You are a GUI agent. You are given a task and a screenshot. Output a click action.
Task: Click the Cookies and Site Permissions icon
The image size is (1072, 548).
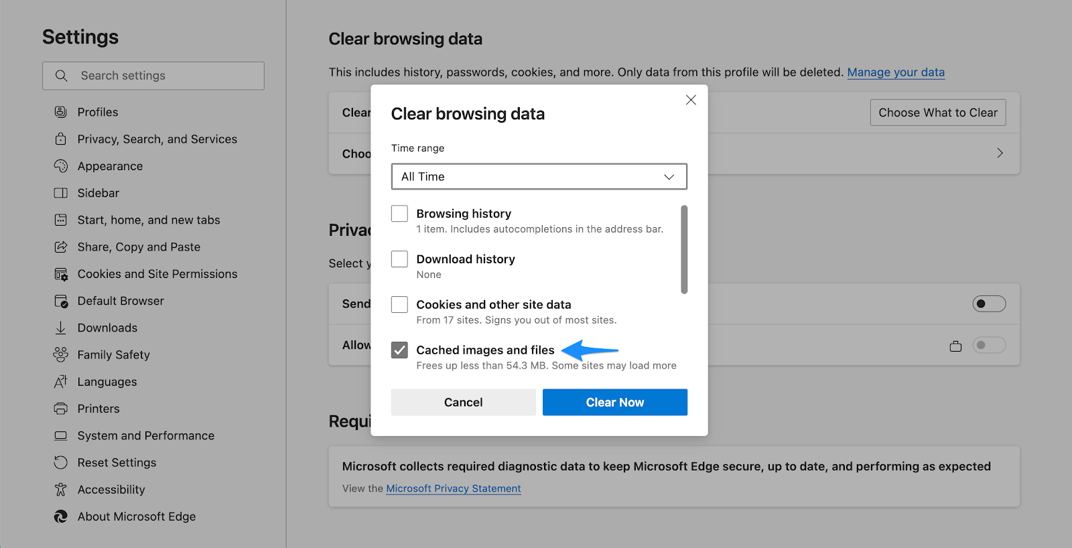point(60,274)
